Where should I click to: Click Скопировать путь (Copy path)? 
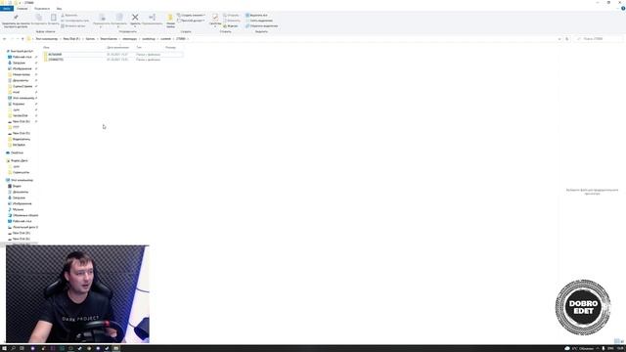point(75,21)
